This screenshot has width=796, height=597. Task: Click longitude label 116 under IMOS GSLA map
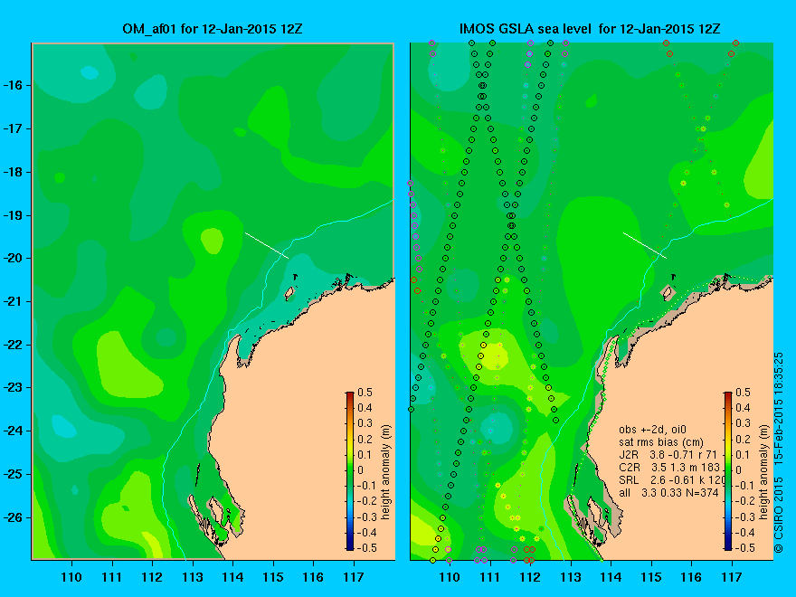[691, 577]
